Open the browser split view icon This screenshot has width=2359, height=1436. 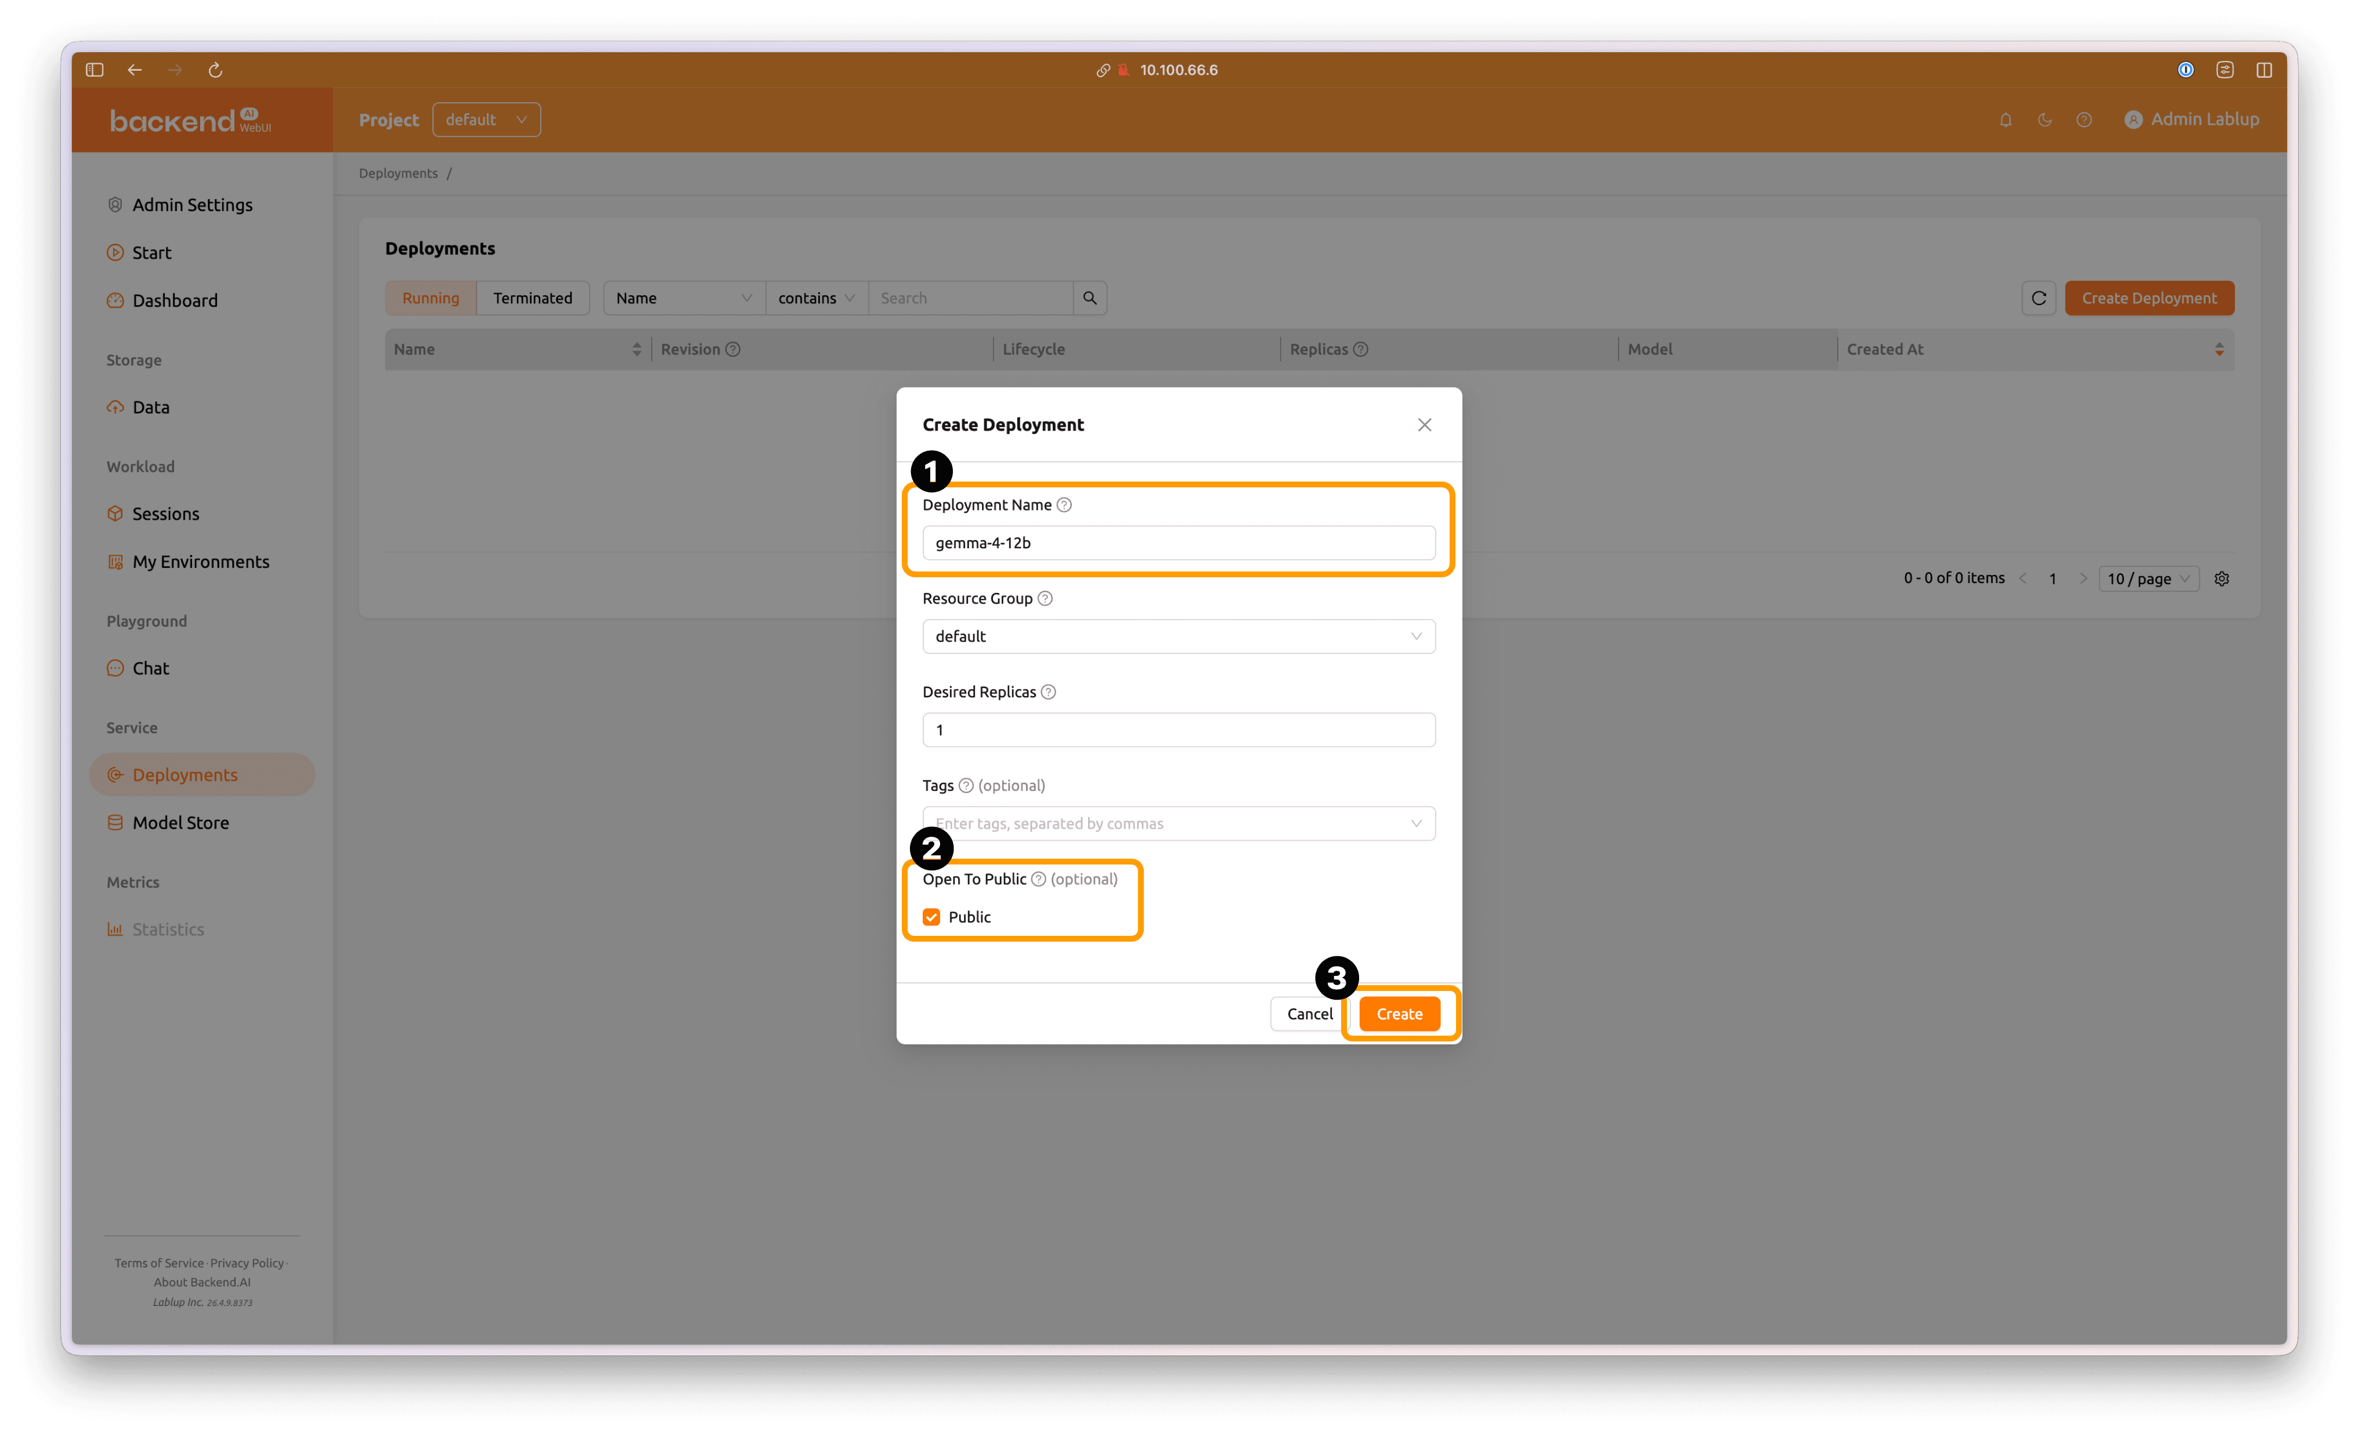(x=2264, y=70)
